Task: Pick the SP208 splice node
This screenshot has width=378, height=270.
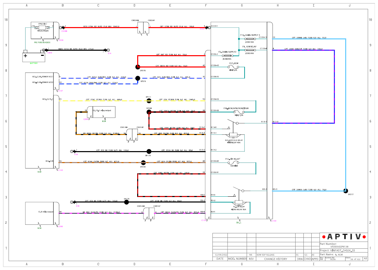Action: point(149,112)
